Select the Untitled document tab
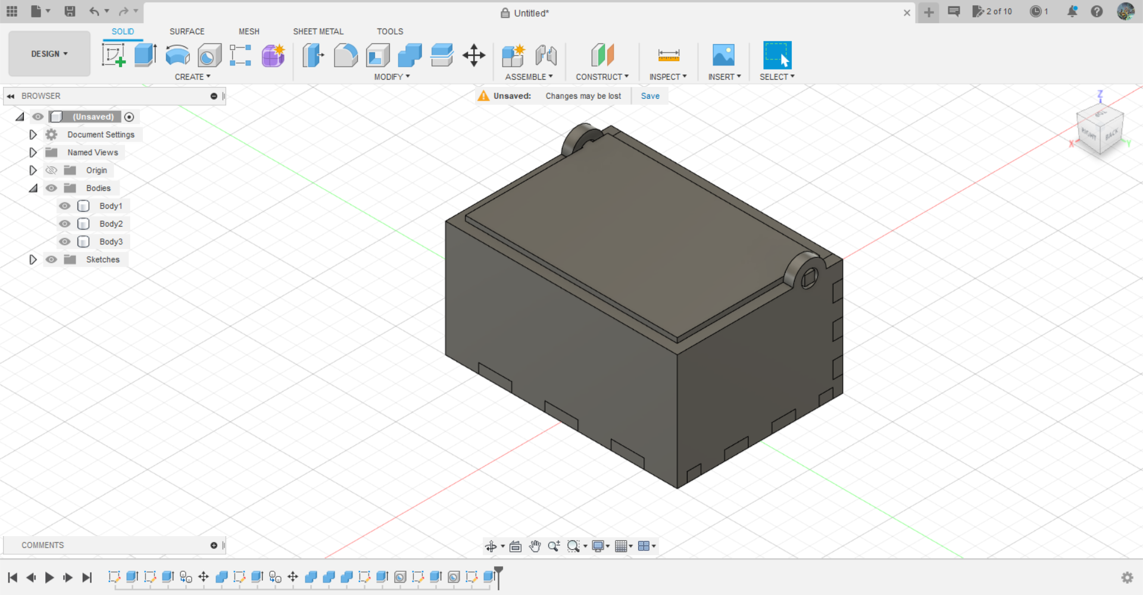This screenshot has width=1143, height=595. pos(524,12)
